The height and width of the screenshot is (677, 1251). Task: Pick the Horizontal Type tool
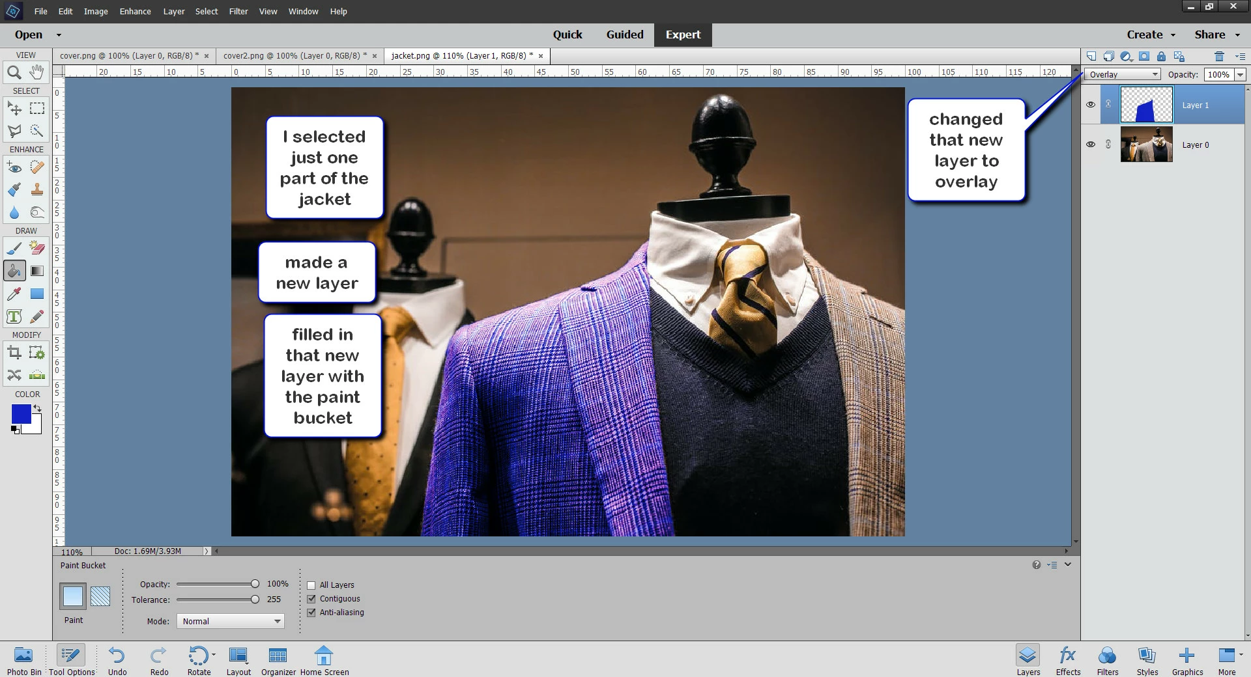point(14,316)
